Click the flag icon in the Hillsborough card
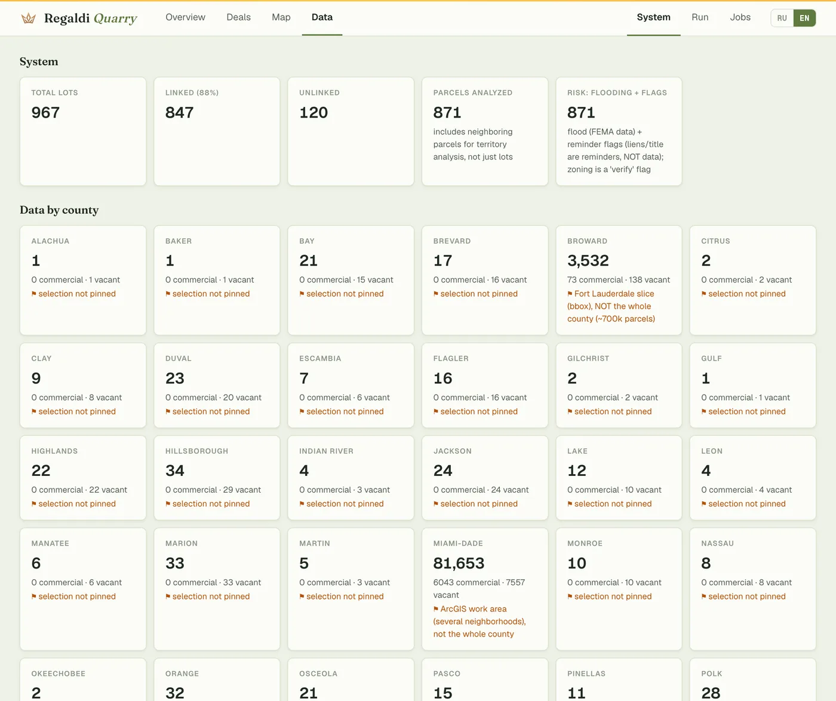Viewport: 836px width, 701px height. 168,504
